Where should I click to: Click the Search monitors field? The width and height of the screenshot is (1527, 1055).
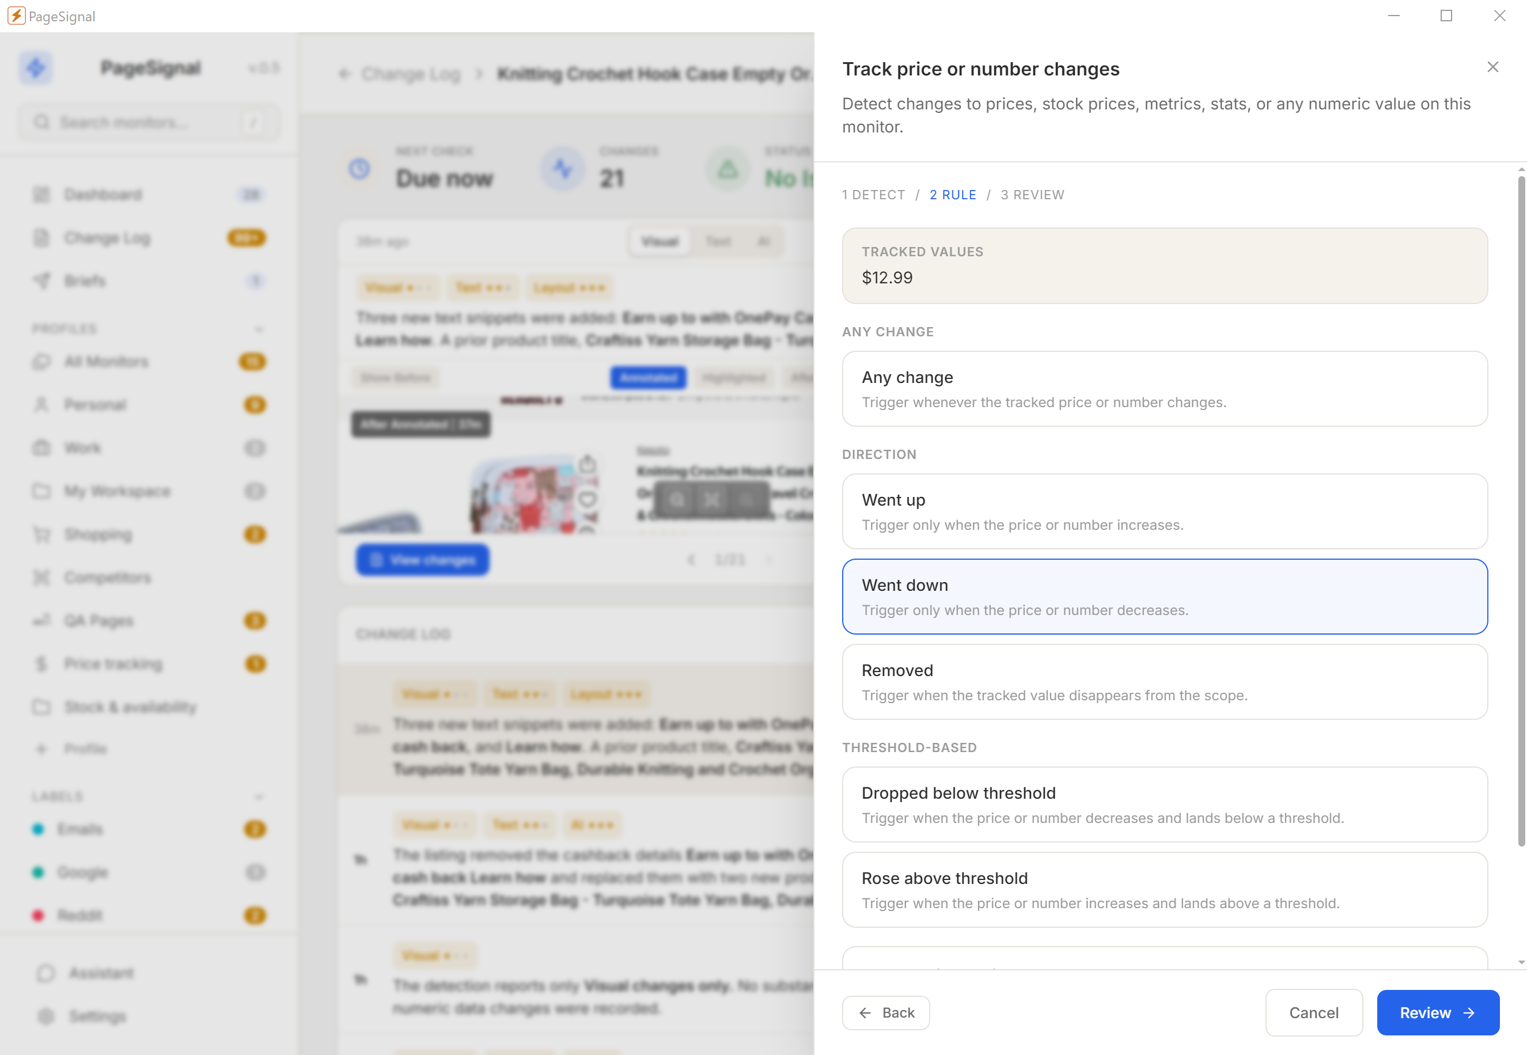pyautogui.click(x=149, y=122)
